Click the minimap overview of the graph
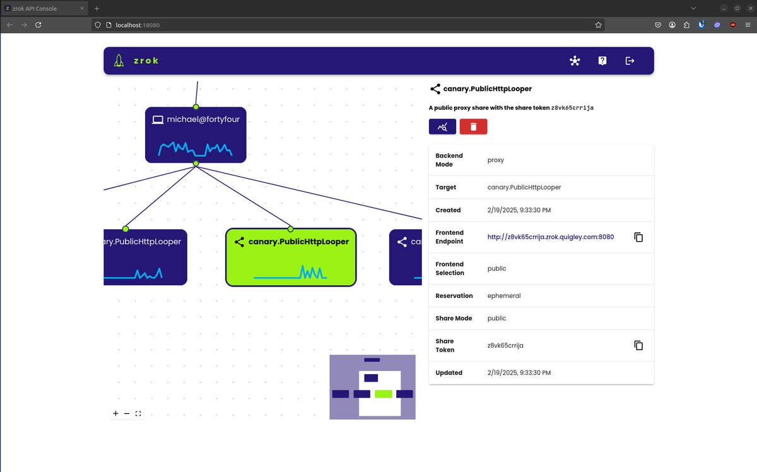Image resolution: width=757 pixels, height=472 pixels. coord(372,387)
